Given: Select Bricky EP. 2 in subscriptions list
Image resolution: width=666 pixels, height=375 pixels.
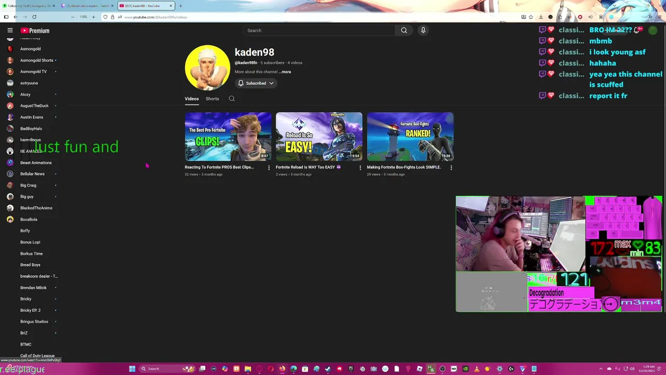Looking at the screenshot, I should (x=30, y=310).
